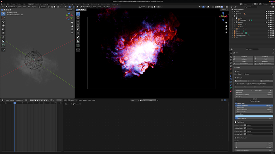Switch to the Shading workspace tab

(71, 4)
